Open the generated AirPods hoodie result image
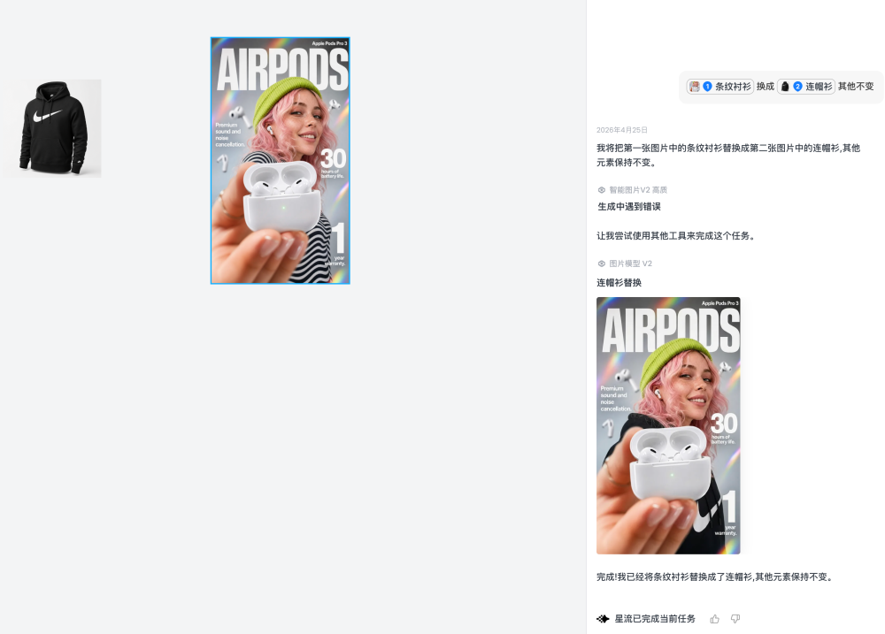This screenshot has height=634, width=885. 668,426
